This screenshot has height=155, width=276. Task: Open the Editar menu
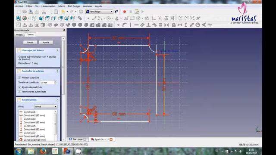tap(29, 6)
